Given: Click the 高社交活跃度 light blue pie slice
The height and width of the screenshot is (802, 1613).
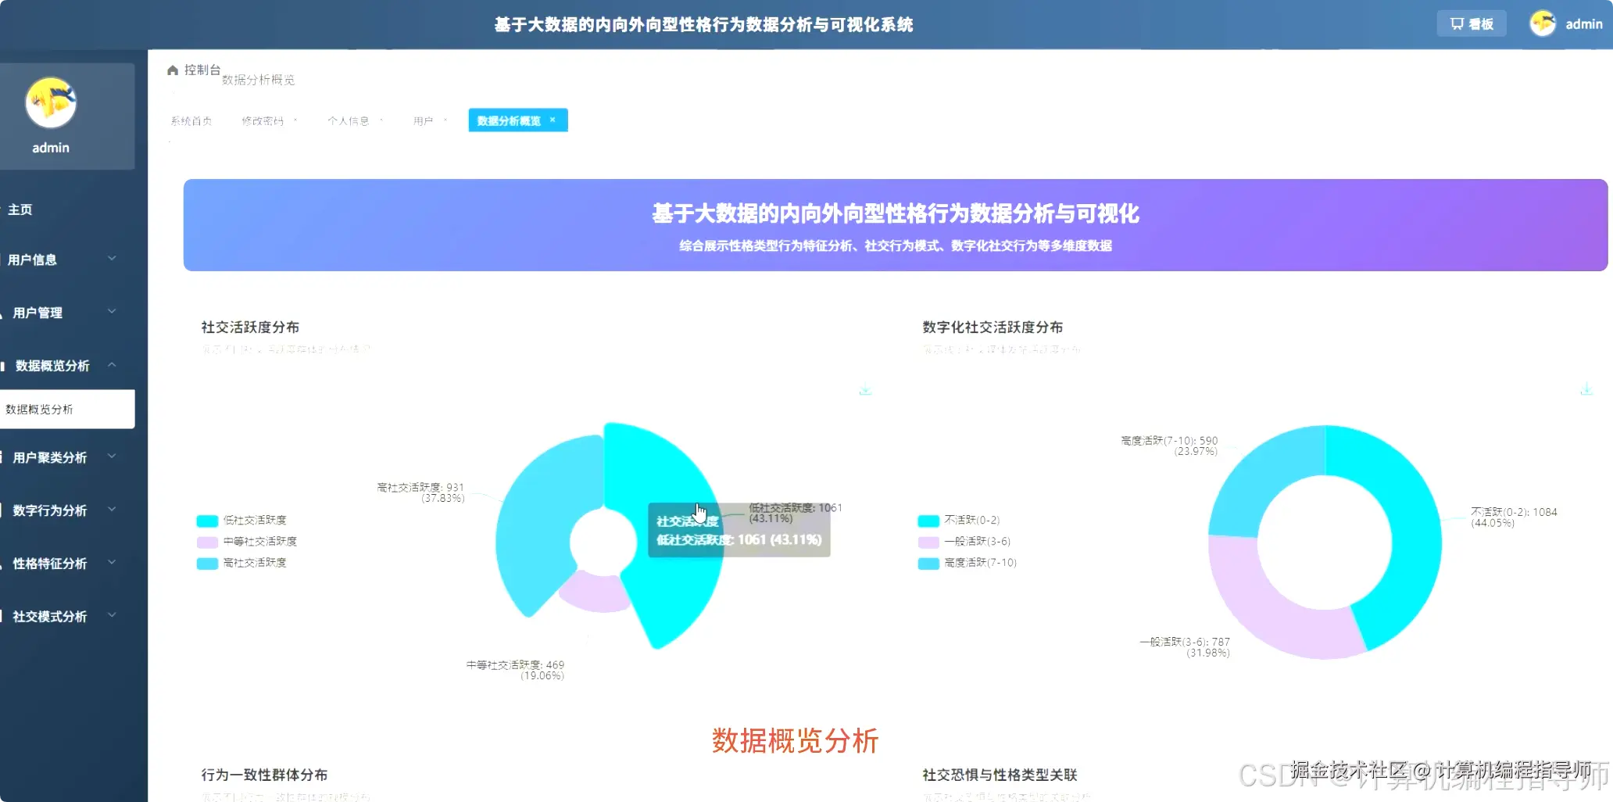Looking at the screenshot, I should (539, 516).
